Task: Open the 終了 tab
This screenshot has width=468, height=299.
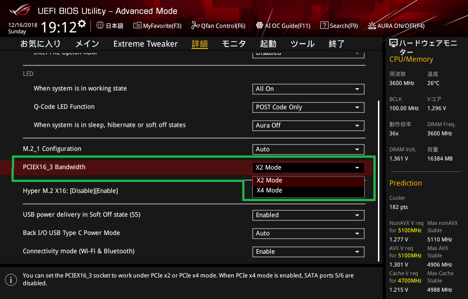Action: (337, 43)
